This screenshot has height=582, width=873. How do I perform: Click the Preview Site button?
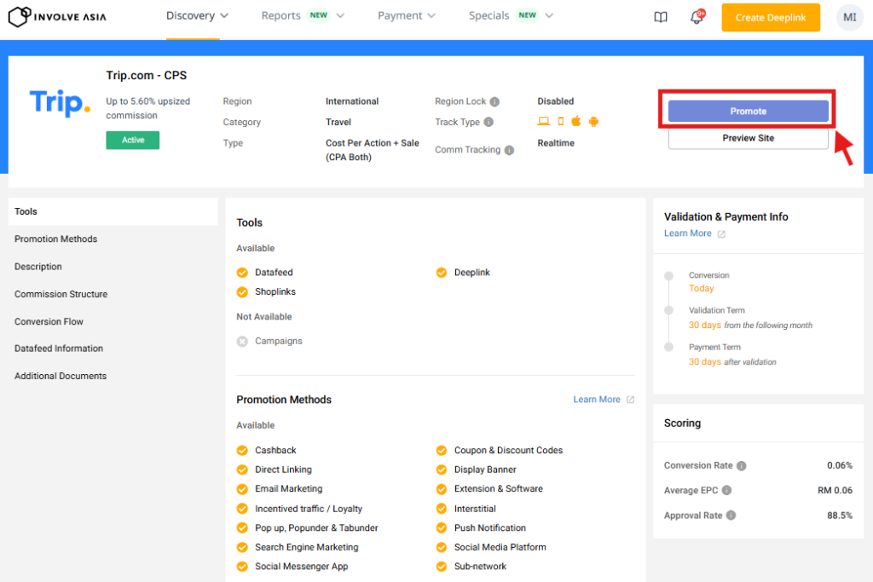coord(748,138)
